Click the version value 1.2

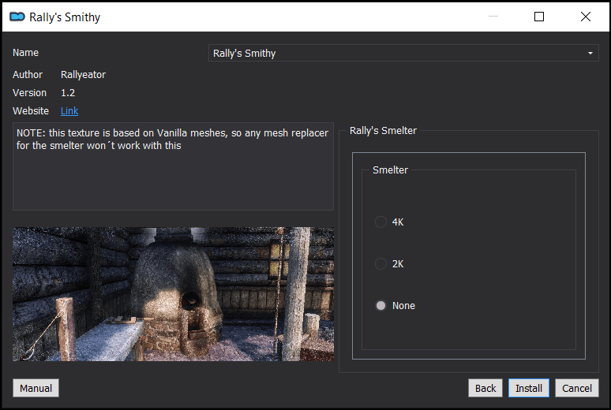point(68,93)
